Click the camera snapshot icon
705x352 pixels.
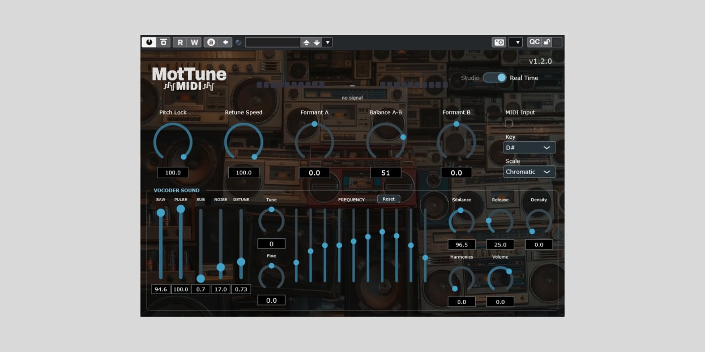click(499, 42)
